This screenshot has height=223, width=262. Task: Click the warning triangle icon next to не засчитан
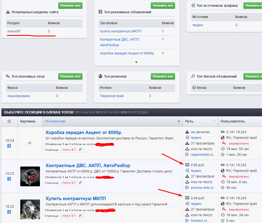(187, 132)
